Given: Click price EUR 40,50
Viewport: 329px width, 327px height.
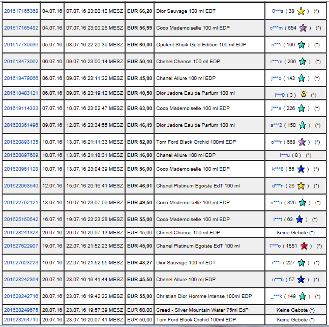Looking at the screenshot, I should coord(139,93).
